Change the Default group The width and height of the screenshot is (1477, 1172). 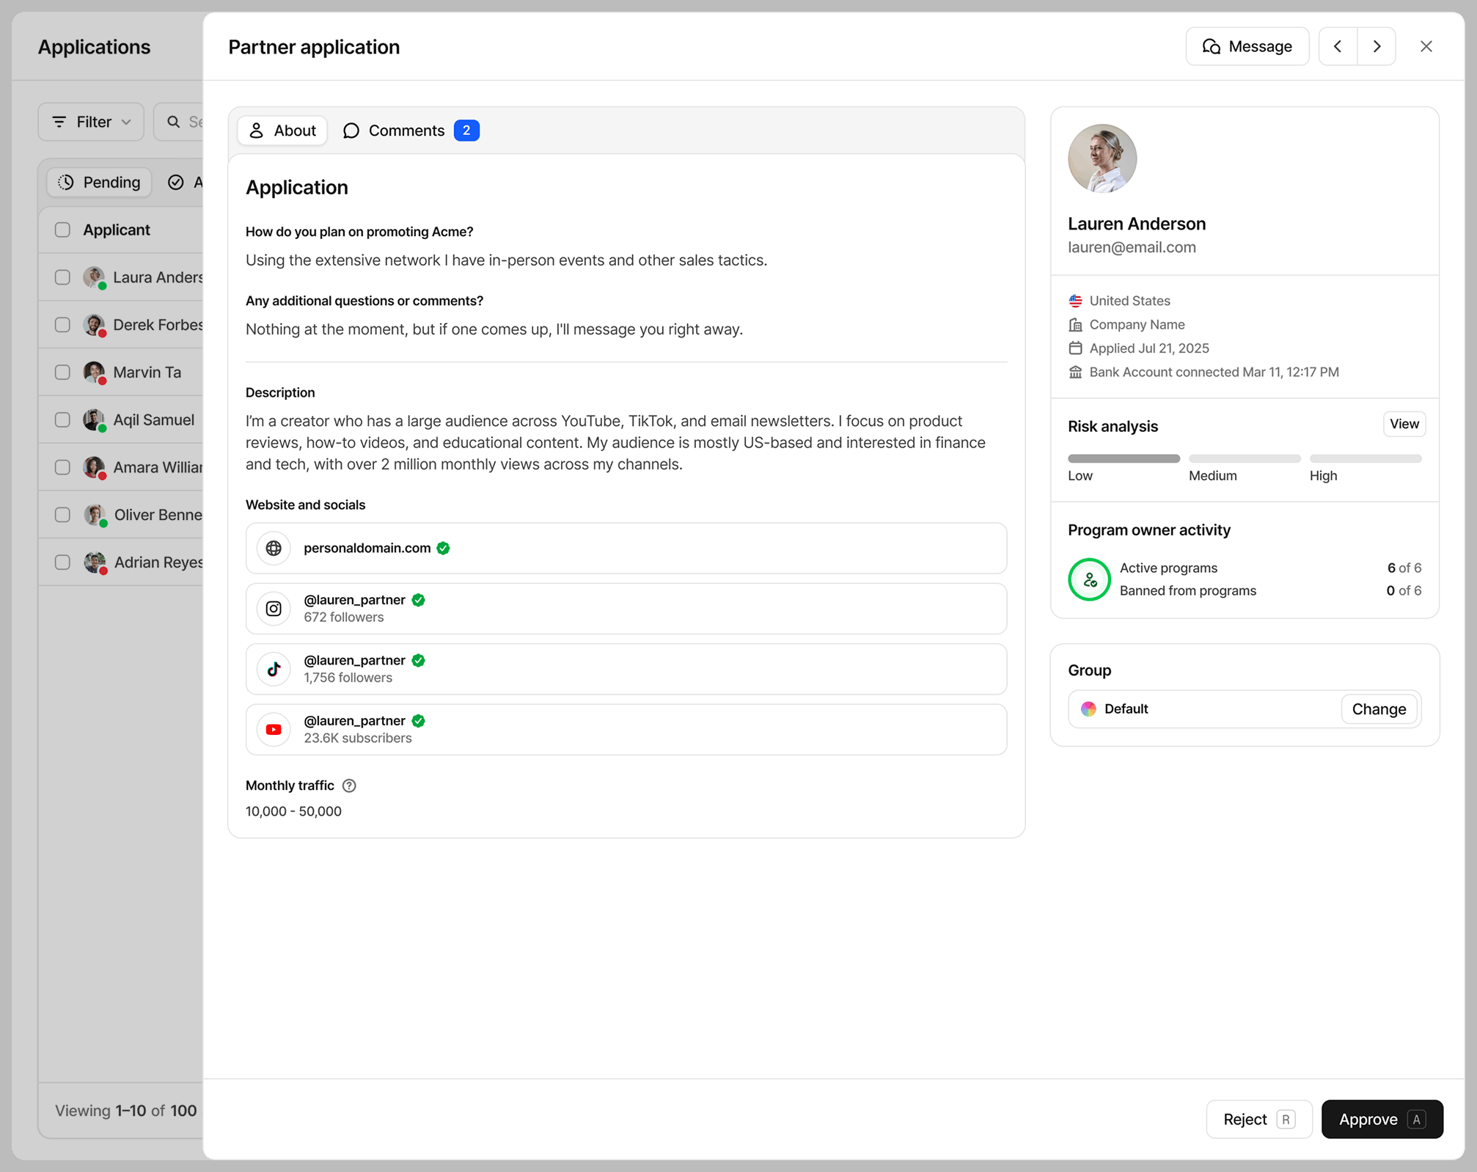(x=1379, y=709)
